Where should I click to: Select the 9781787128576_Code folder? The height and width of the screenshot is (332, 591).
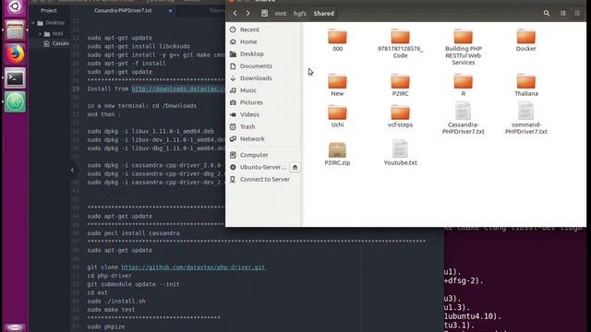pyautogui.click(x=400, y=43)
